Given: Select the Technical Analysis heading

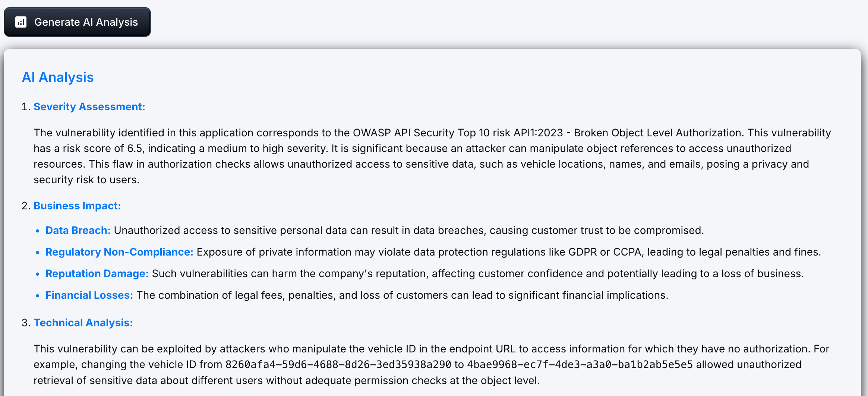Looking at the screenshot, I should (x=83, y=323).
